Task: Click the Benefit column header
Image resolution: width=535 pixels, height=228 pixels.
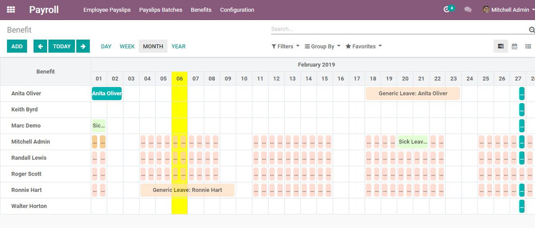Action: point(45,71)
